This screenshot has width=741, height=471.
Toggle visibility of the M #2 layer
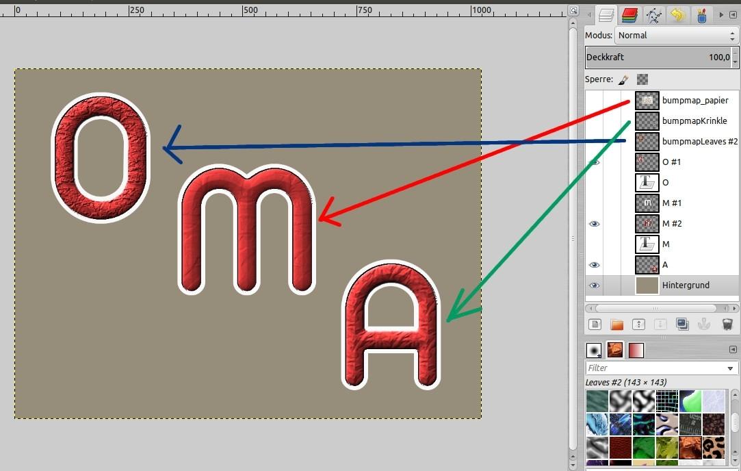coord(594,224)
